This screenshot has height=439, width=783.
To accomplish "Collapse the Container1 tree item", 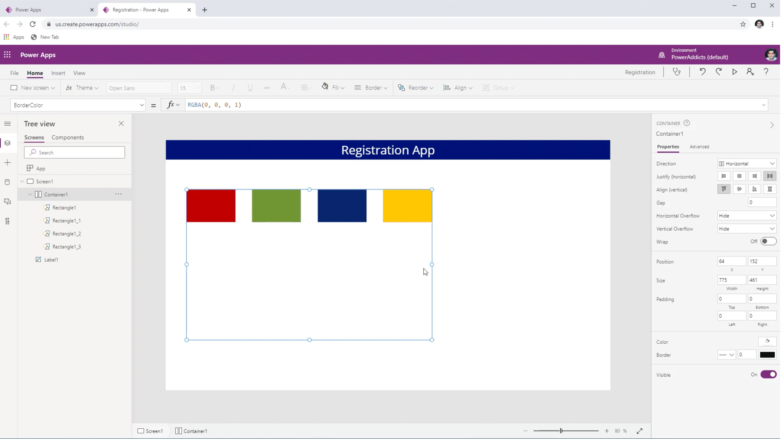I will pos(30,194).
